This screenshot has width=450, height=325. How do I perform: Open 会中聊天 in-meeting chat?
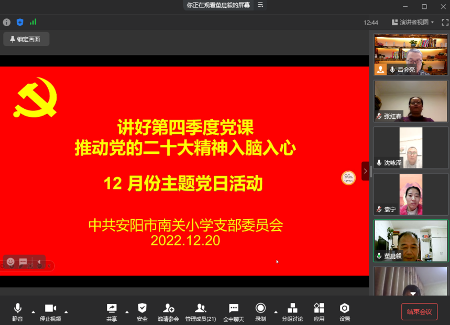pyautogui.click(x=233, y=310)
